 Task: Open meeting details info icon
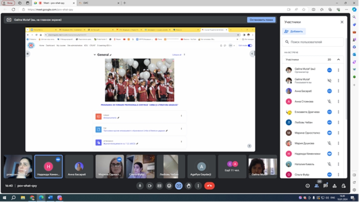[x=307, y=186]
